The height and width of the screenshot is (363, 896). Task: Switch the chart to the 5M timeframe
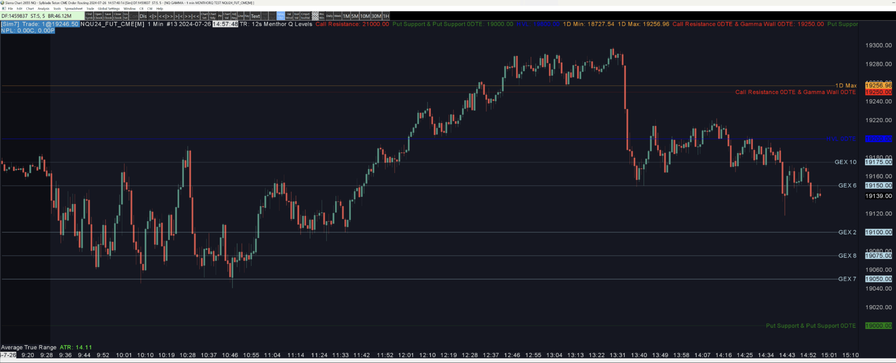pos(355,16)
